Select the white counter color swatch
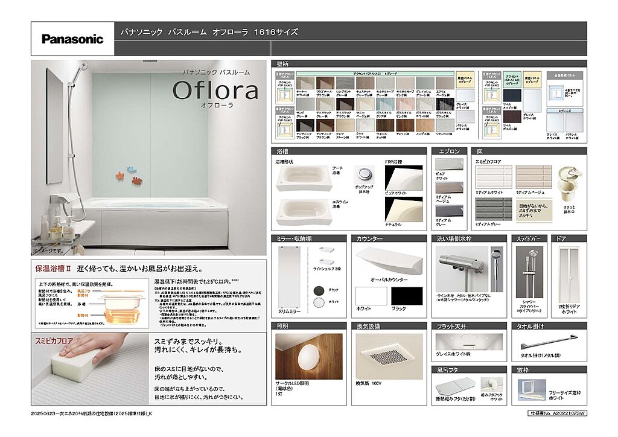This screenshot has height=437, width=618. click(x=371, y=296)
